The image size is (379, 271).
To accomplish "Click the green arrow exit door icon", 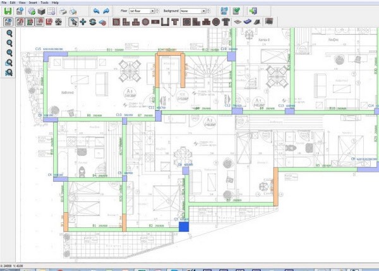I will [253, 11].
